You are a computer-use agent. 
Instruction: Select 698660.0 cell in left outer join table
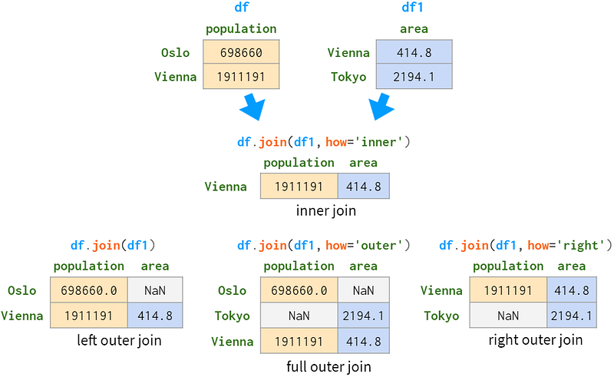click(x=89, y=290)
